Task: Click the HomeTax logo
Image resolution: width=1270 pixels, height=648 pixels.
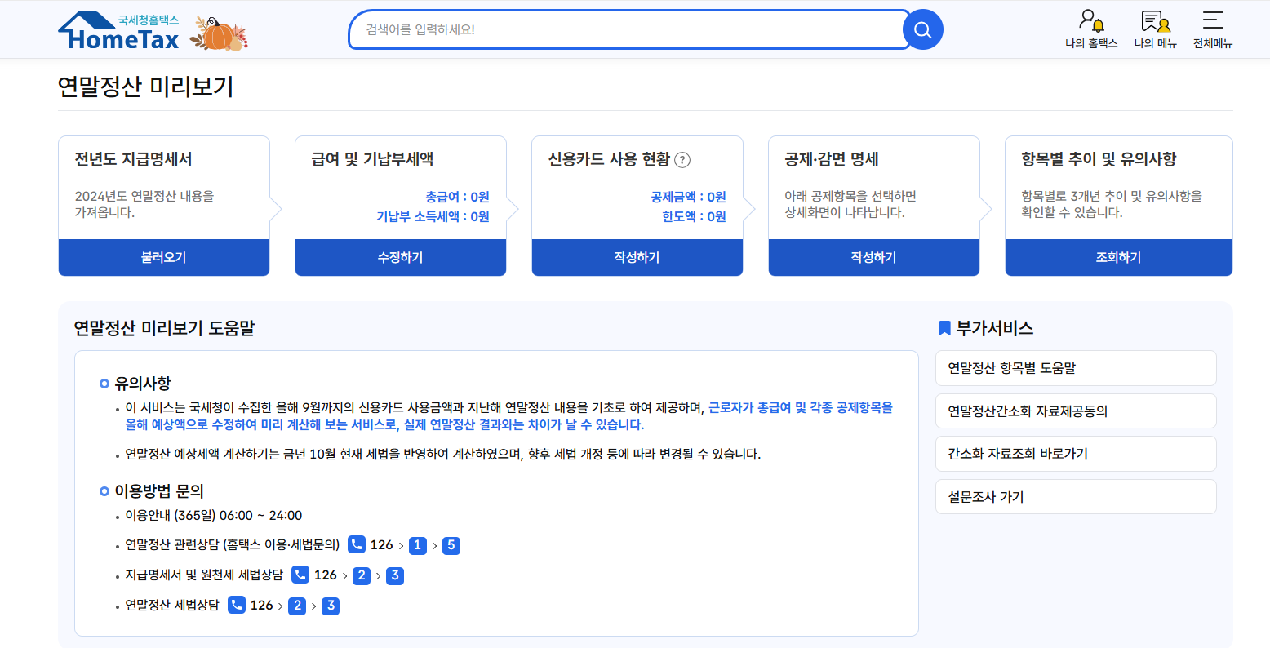Action: click(119, 29)
